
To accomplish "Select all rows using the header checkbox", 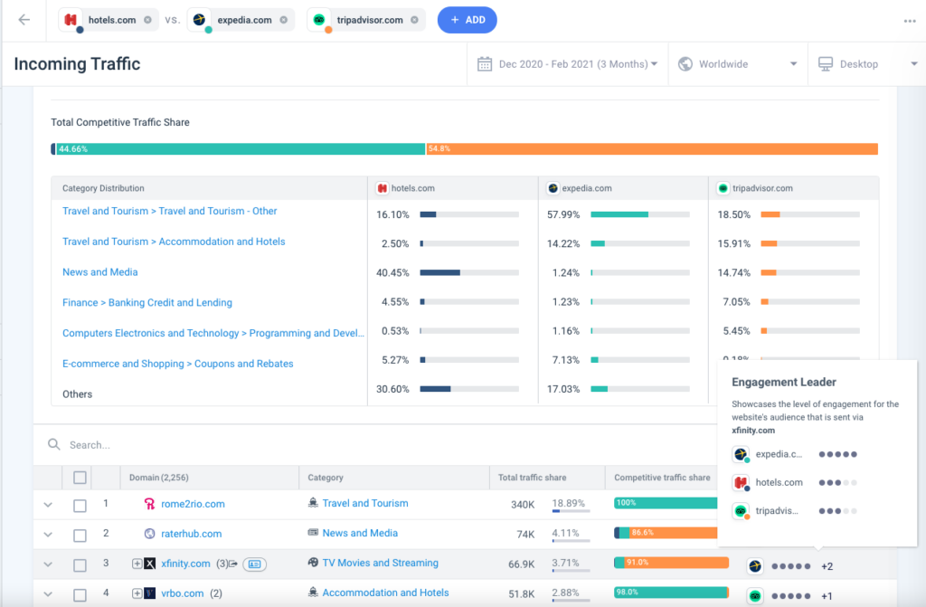I will pos(80,477).
